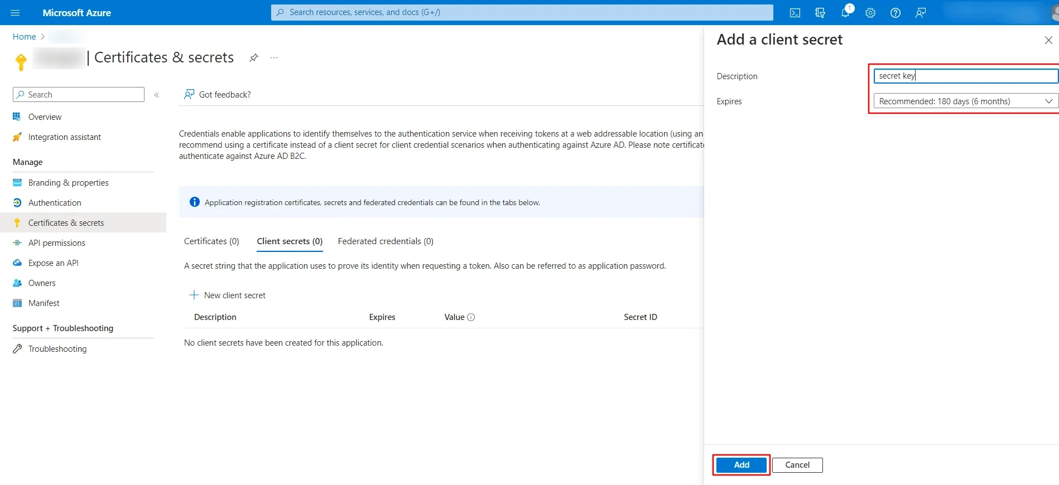
Task: Click the yellow key app icon
Action: [21, 62]
